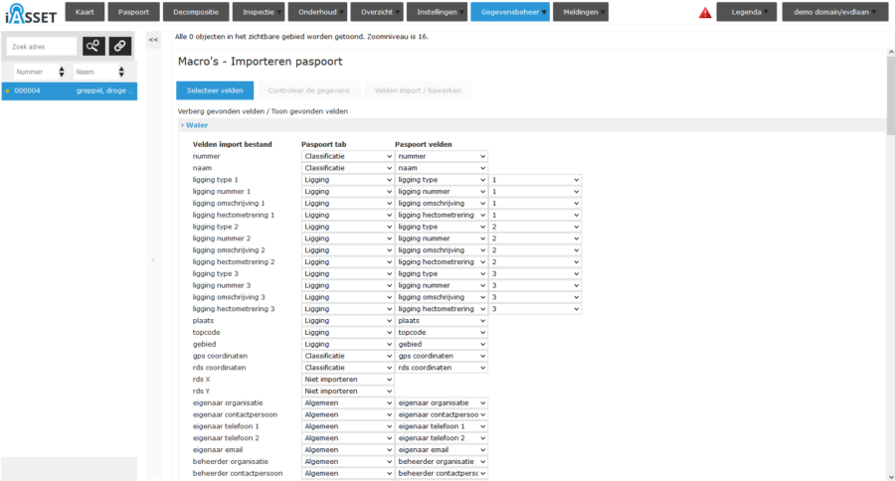Open the Paspoort tab dropdown for rds coordinaten
Viewport: 895px width, 481px height.
[x=348, y=368]
